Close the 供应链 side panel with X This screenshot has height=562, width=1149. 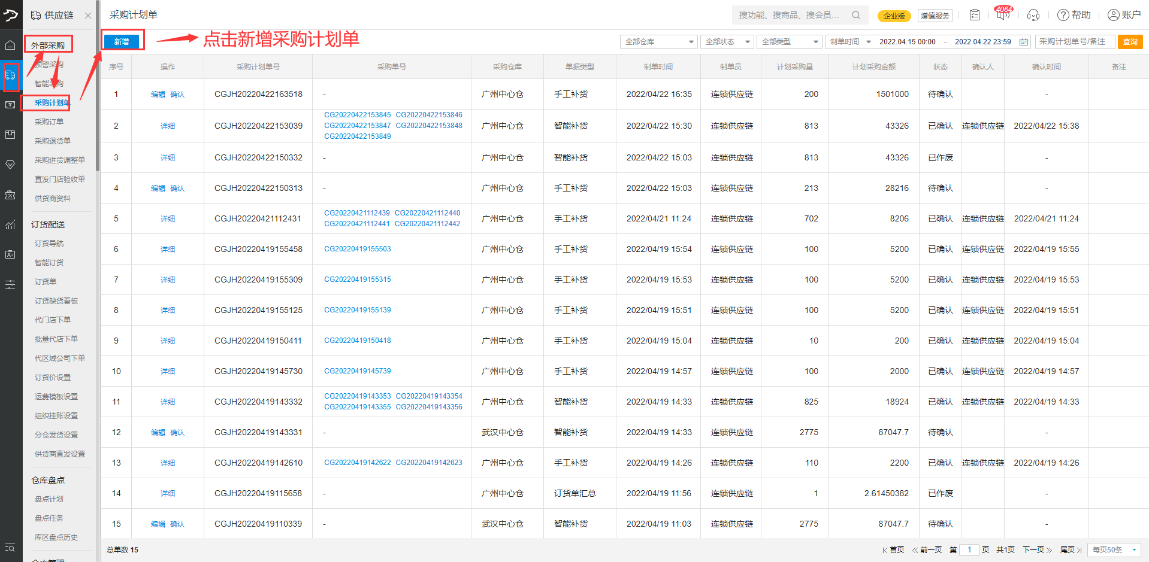pyautogui.click(x=88, y=16)
